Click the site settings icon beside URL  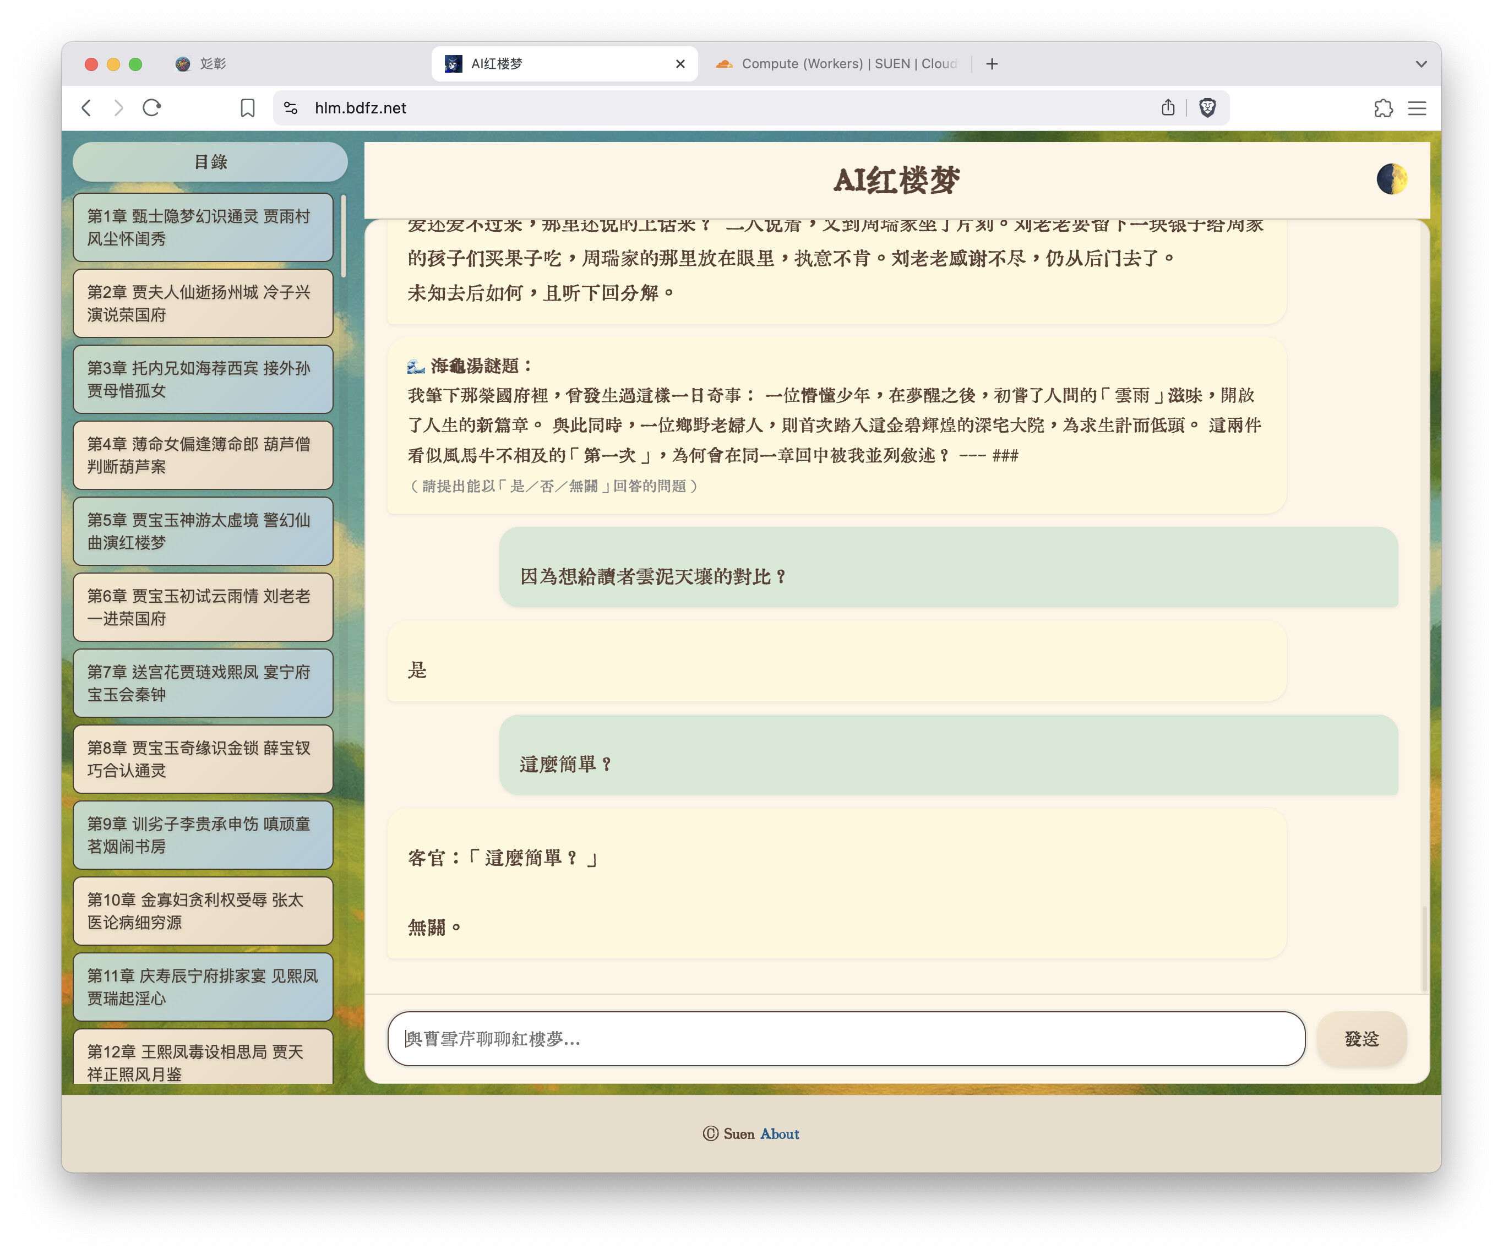291,108
